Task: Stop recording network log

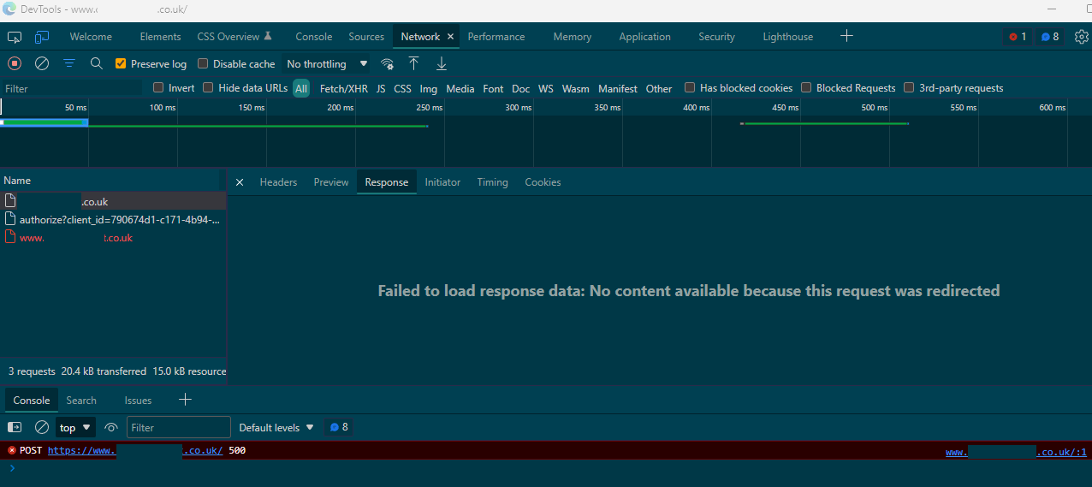Action: [15, 63]
